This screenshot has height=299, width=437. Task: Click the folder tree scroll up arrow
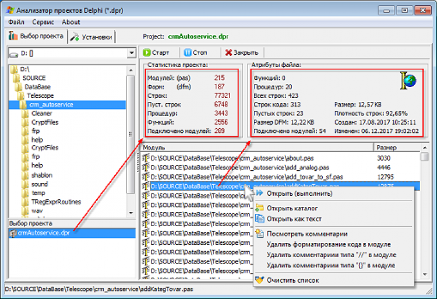tap(131, 70)
